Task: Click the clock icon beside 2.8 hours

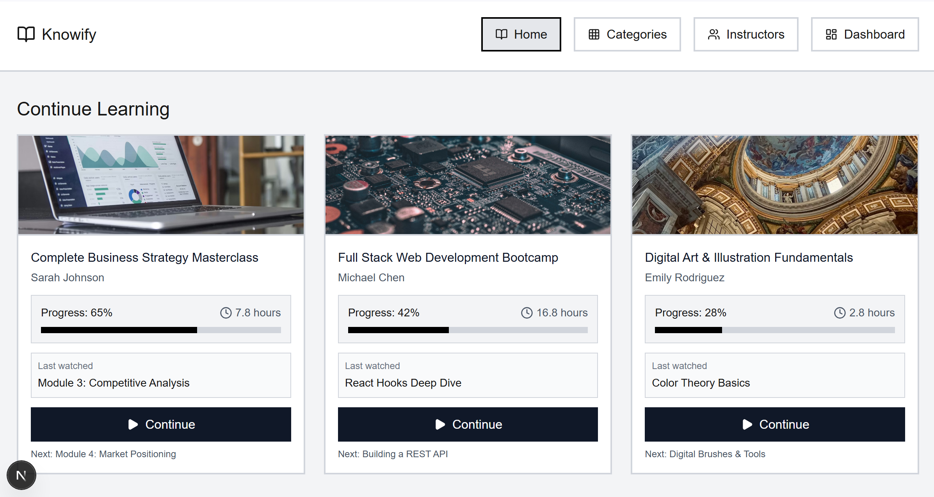Action: [840, 313]
